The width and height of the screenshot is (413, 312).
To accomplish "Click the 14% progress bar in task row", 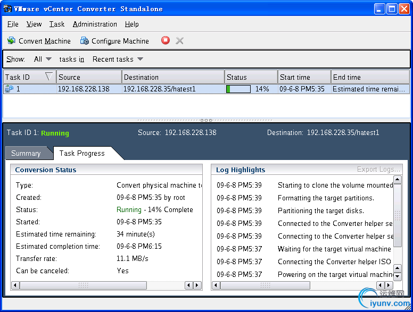I will click(238, 89).
